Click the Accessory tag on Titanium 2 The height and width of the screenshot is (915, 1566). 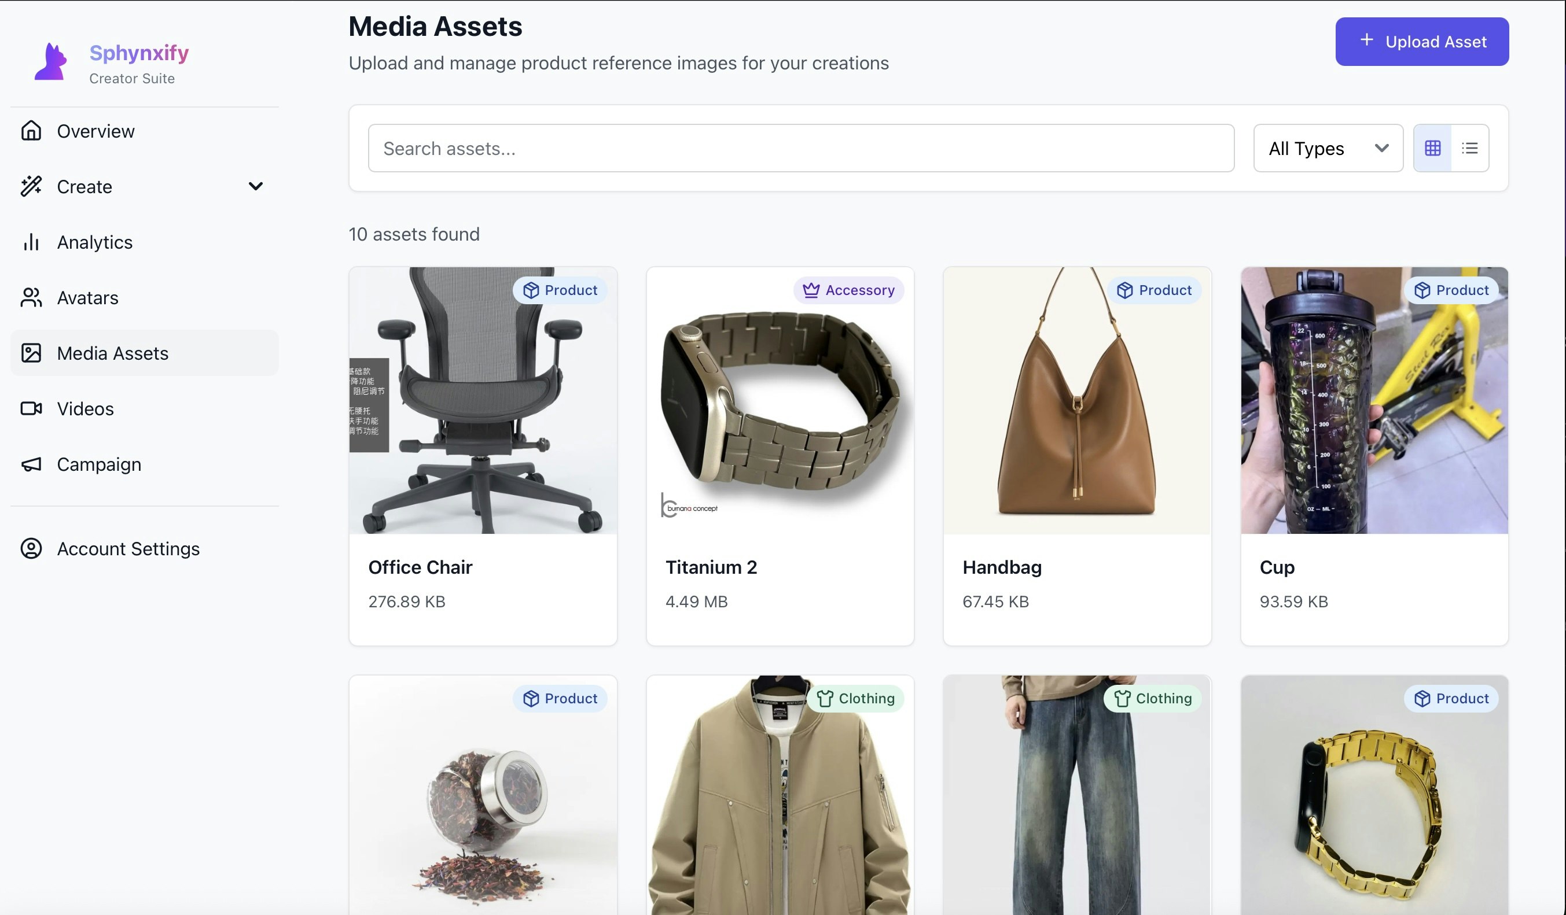[x=848, y=290]
